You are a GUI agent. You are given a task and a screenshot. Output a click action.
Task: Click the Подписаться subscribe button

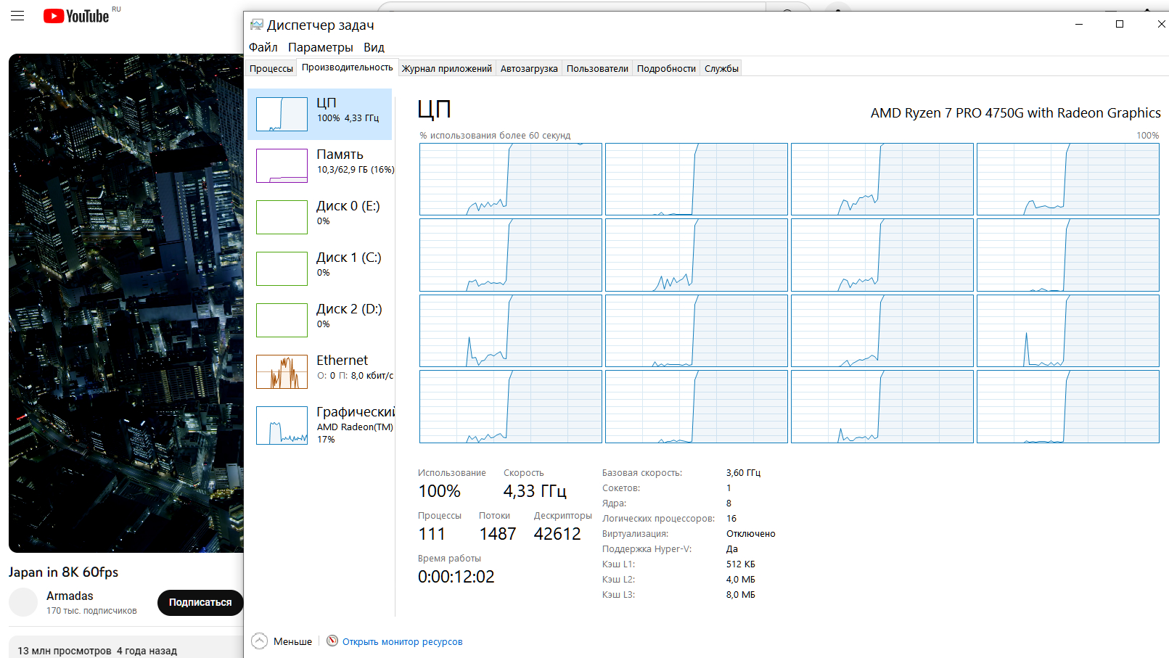(x=200, y=602)
